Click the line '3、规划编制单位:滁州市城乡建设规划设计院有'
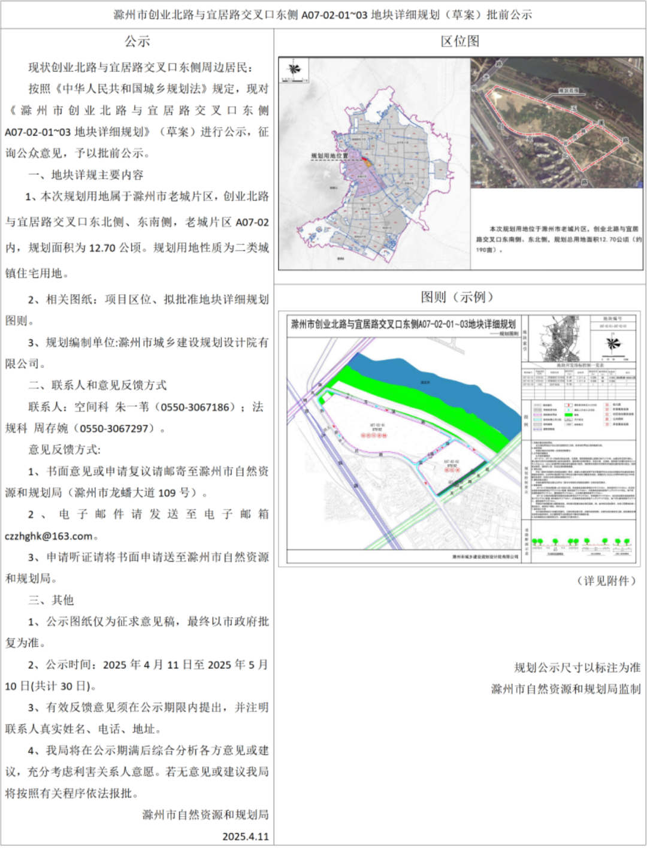 pos(149,343)
